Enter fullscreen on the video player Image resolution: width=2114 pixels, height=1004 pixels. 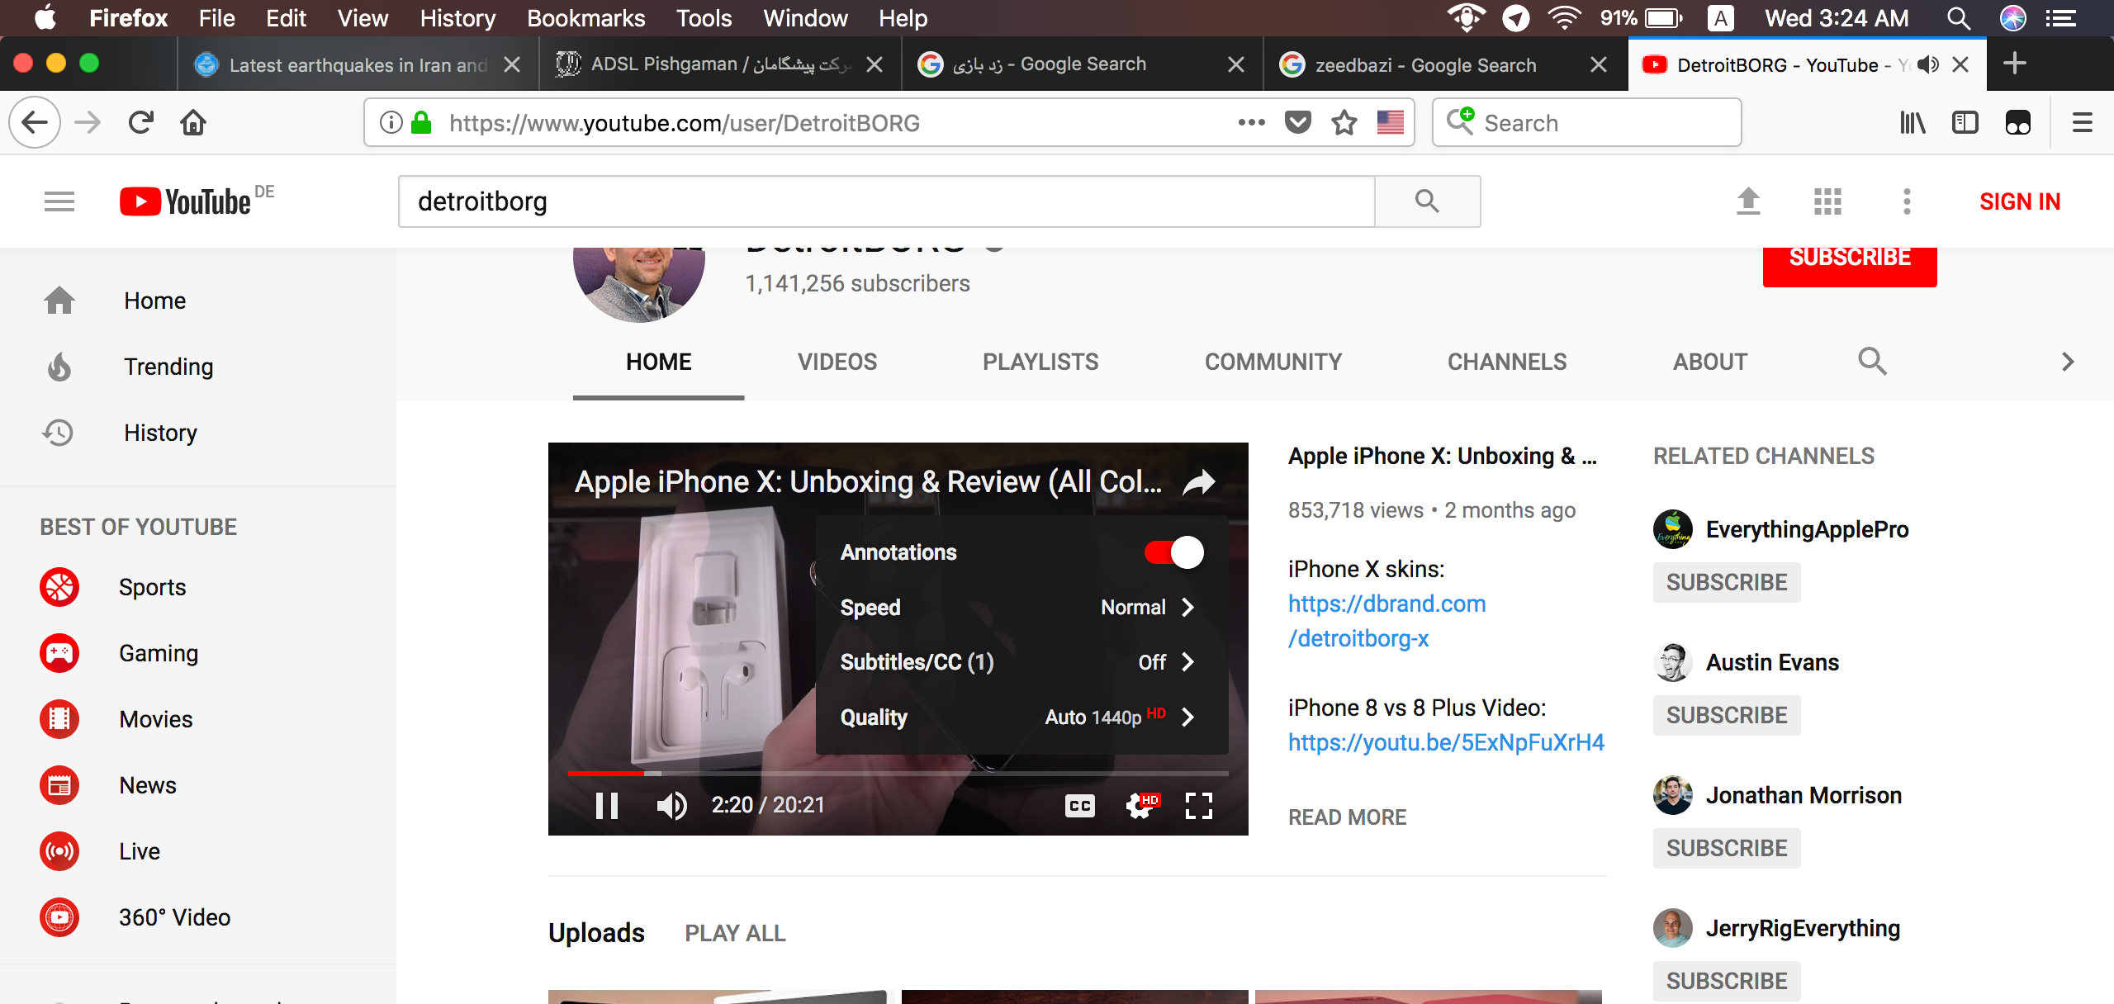pyautogui.click(x=1199, y=805)
